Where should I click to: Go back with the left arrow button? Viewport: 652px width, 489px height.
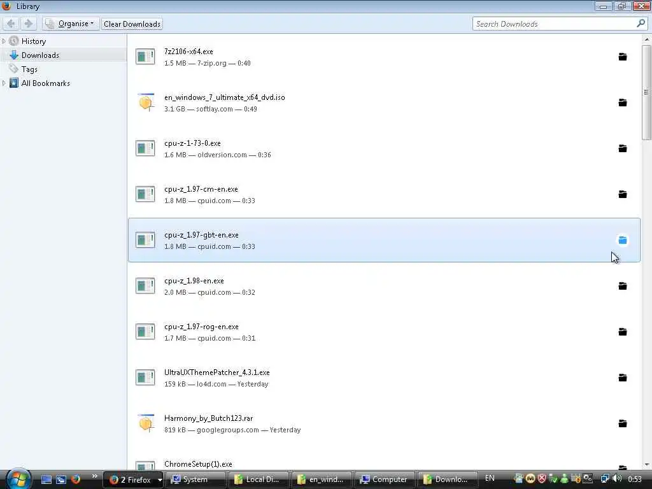(x=11, y=24)
